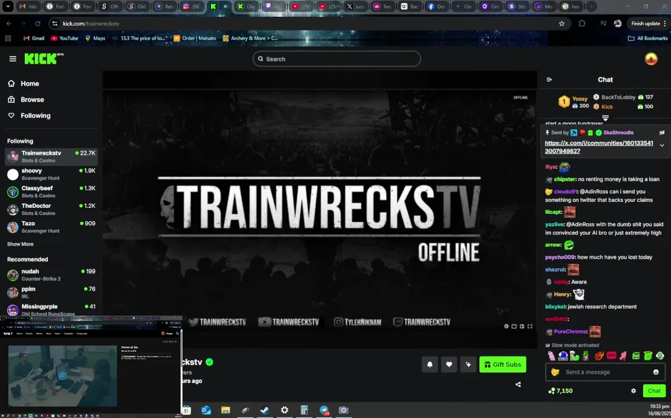Open the 7,150 channel points balance
The image size is (671, 418).
click(x=560, y=391)
